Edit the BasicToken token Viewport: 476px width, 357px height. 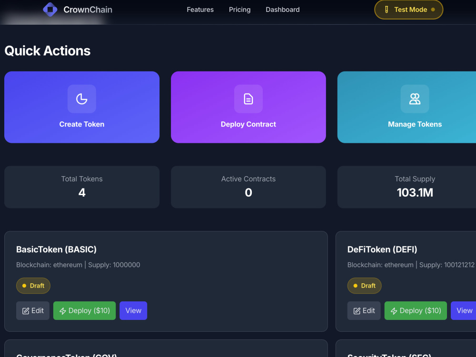click(33, 310)
